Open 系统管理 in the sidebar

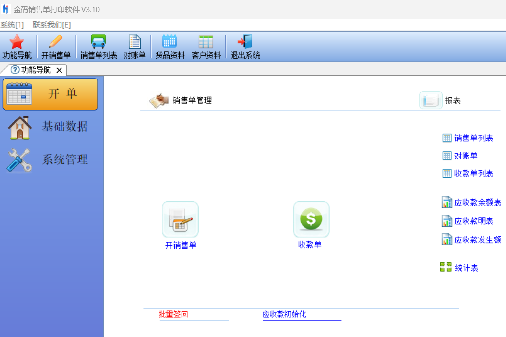click(51, 159)
